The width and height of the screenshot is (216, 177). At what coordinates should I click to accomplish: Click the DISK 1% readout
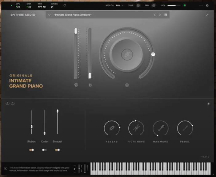click(29, 5)
